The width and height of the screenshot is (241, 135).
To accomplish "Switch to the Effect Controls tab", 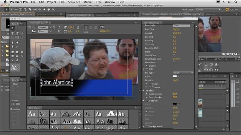I will [x=104, y=15].
